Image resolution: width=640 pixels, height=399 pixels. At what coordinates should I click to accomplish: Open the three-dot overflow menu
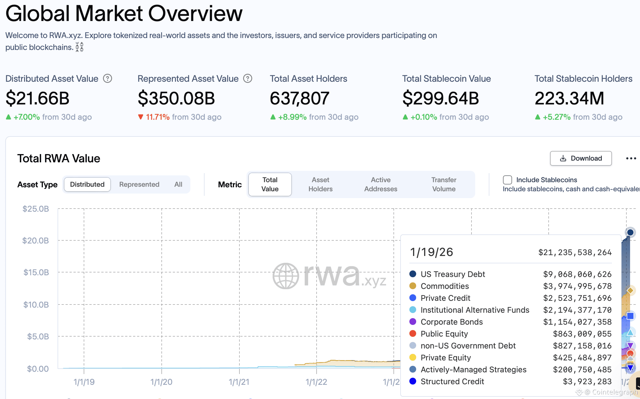pyautogui.click(x=631, y=158)
